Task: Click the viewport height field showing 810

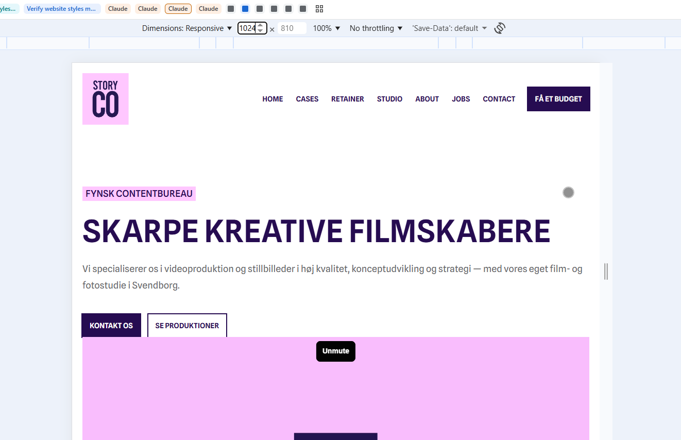Action: coord(292,28)
